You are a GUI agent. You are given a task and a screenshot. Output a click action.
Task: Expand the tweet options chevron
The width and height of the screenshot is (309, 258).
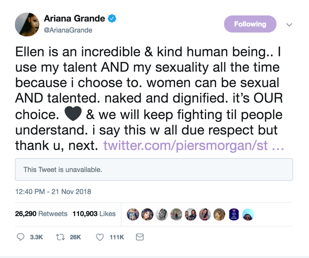pyautogui.click(x=289, y=25)
